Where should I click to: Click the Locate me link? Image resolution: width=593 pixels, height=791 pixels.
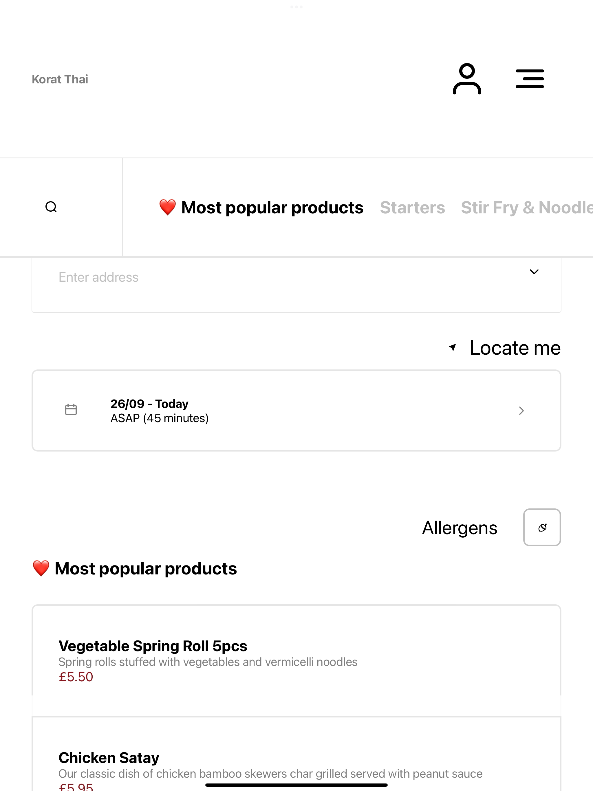(x=515, y=347)
